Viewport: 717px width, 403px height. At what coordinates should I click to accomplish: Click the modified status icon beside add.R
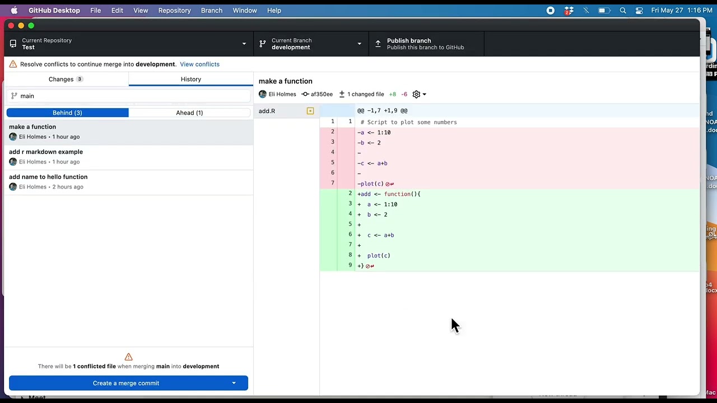310,111
